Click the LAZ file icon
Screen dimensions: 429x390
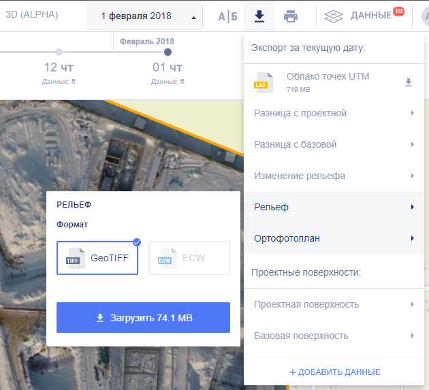pos(263,82)
